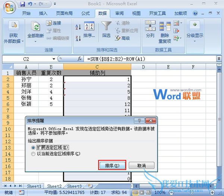Sort descending Z to A
Image resolution: width=224 pixels, height=196 pixels.
coord(78,38)
